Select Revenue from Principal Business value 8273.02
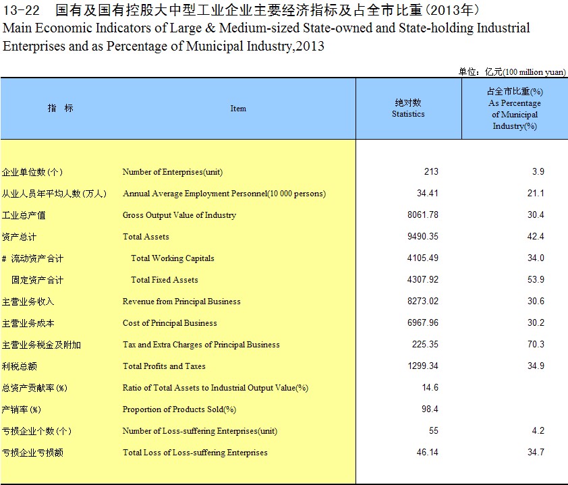The image size is (568, 485). (422, 302)
